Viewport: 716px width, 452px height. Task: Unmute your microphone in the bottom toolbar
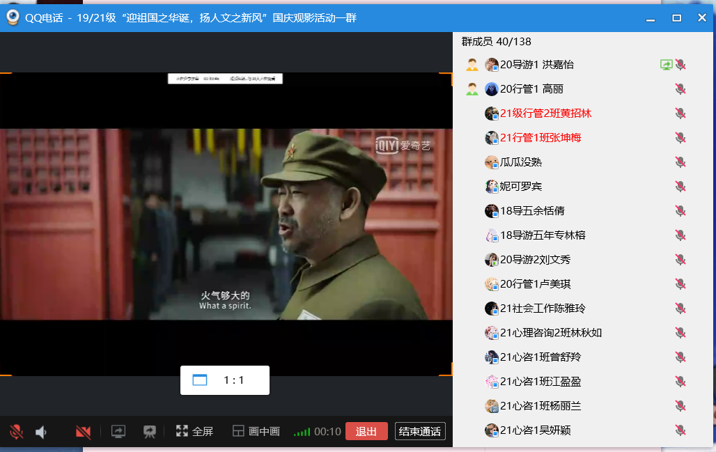[17, 432]
